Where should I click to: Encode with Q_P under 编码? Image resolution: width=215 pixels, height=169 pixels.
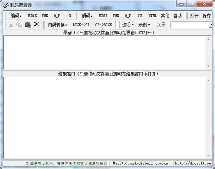[57, 15]
